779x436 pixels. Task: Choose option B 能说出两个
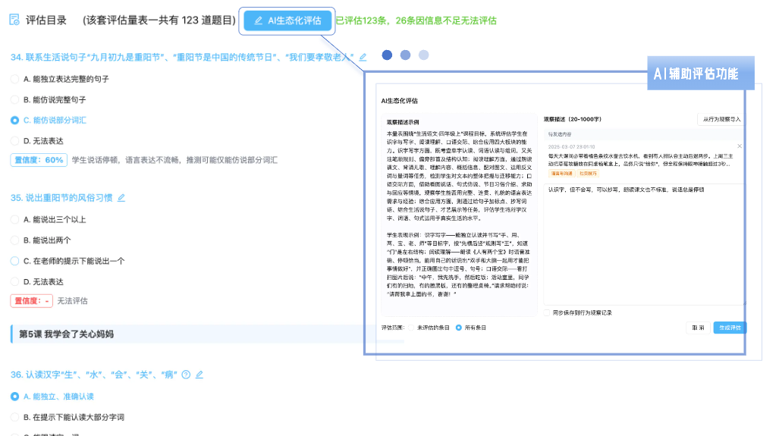point(15,240)
